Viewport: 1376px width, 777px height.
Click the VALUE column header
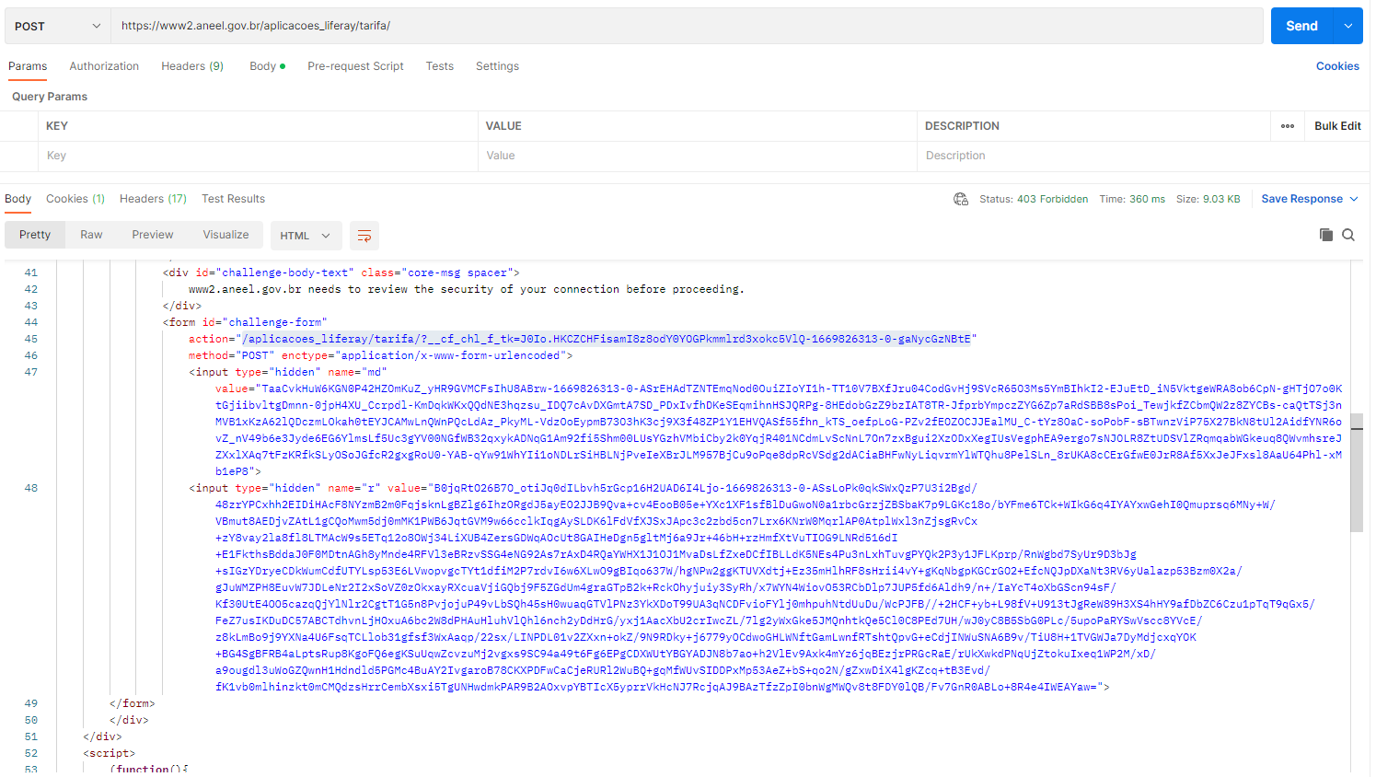point(503,126)
